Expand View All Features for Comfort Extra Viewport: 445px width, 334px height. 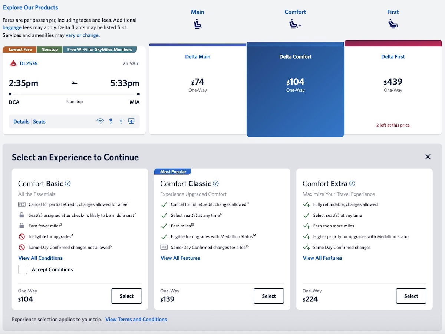323,258
